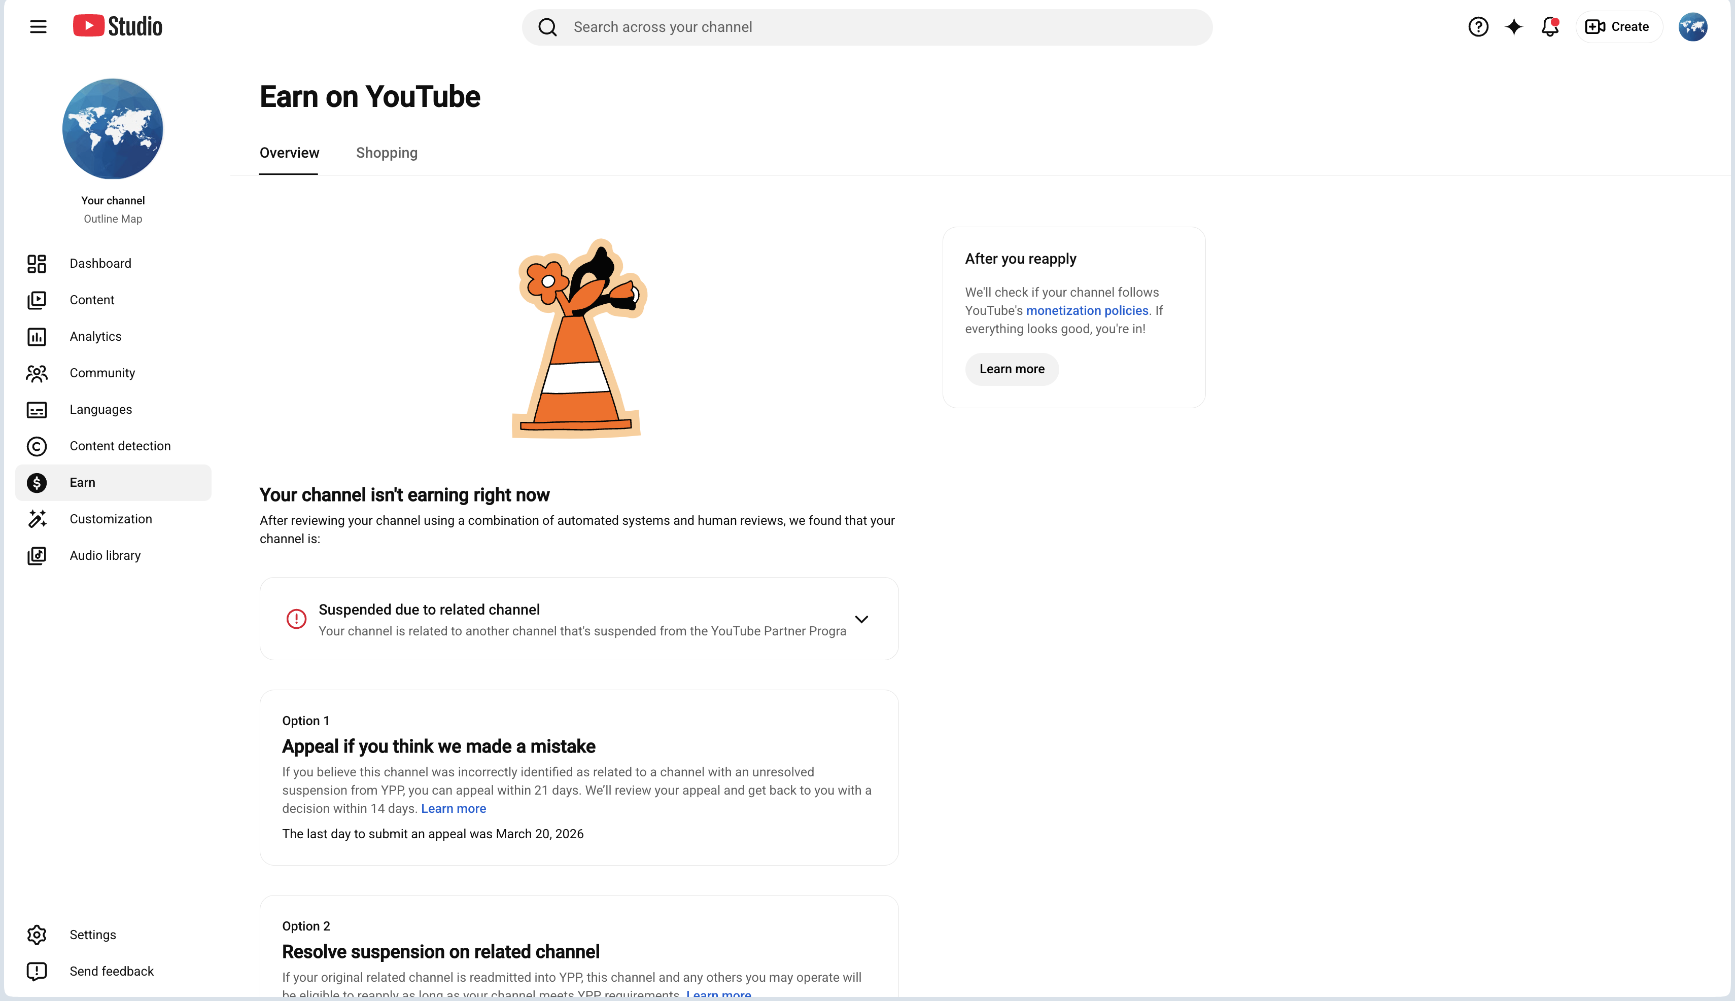Click the 'Your channel' label under avatar
Viewport: 1735px width, 1001px height.
113,201
